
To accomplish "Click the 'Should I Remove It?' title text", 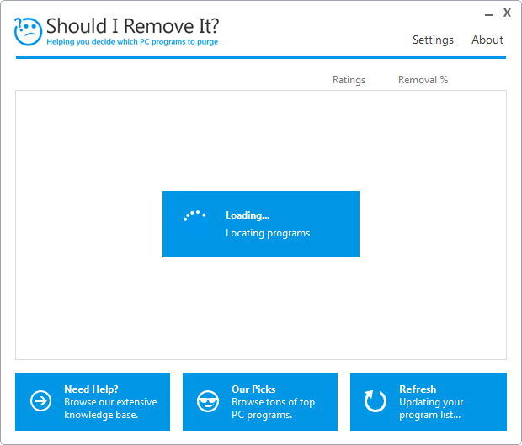I will click(x=132, y=25).
